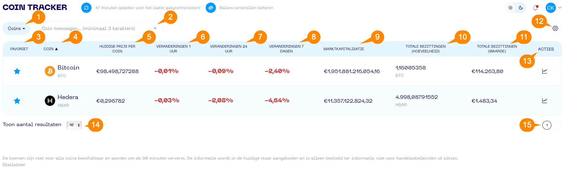Focus the Coin toevoegen search field

click(99, 28)
